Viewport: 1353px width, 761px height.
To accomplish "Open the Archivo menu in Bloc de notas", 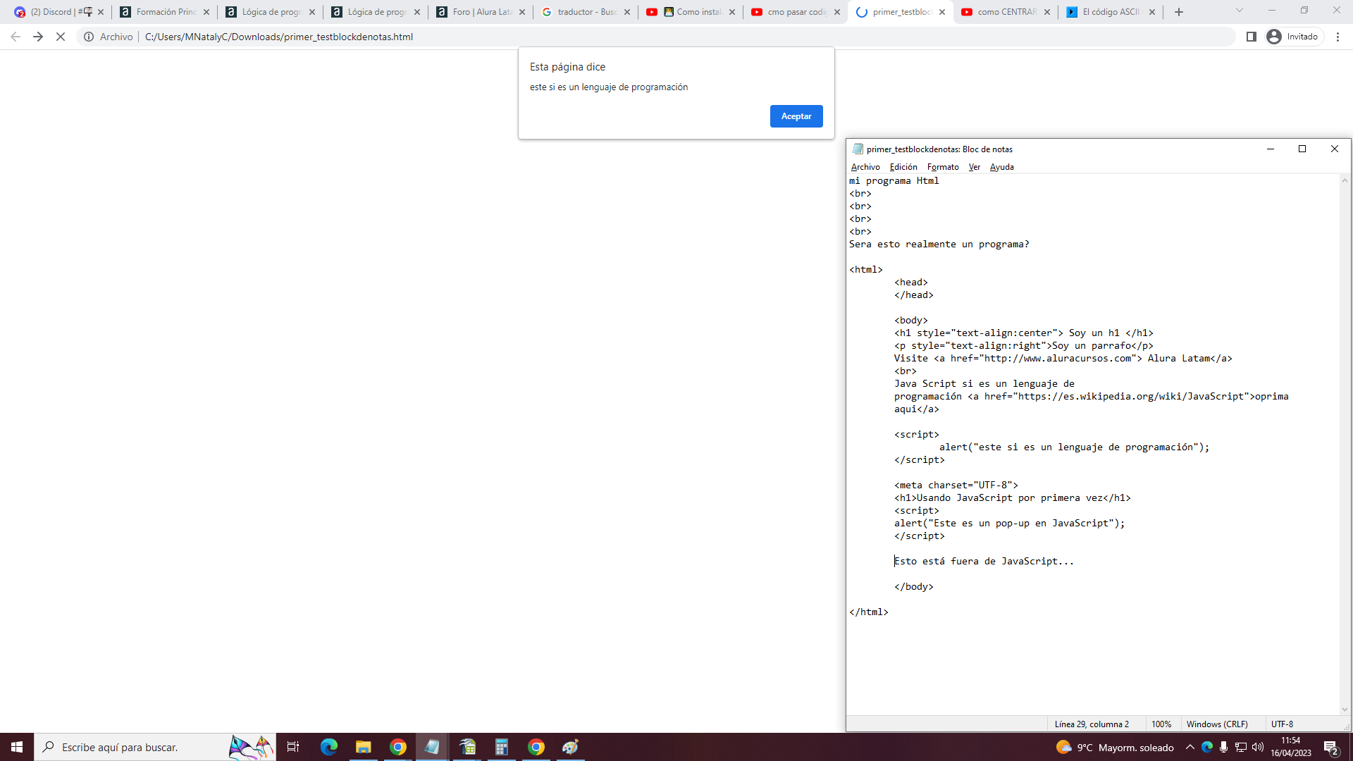I will (865, 167).
